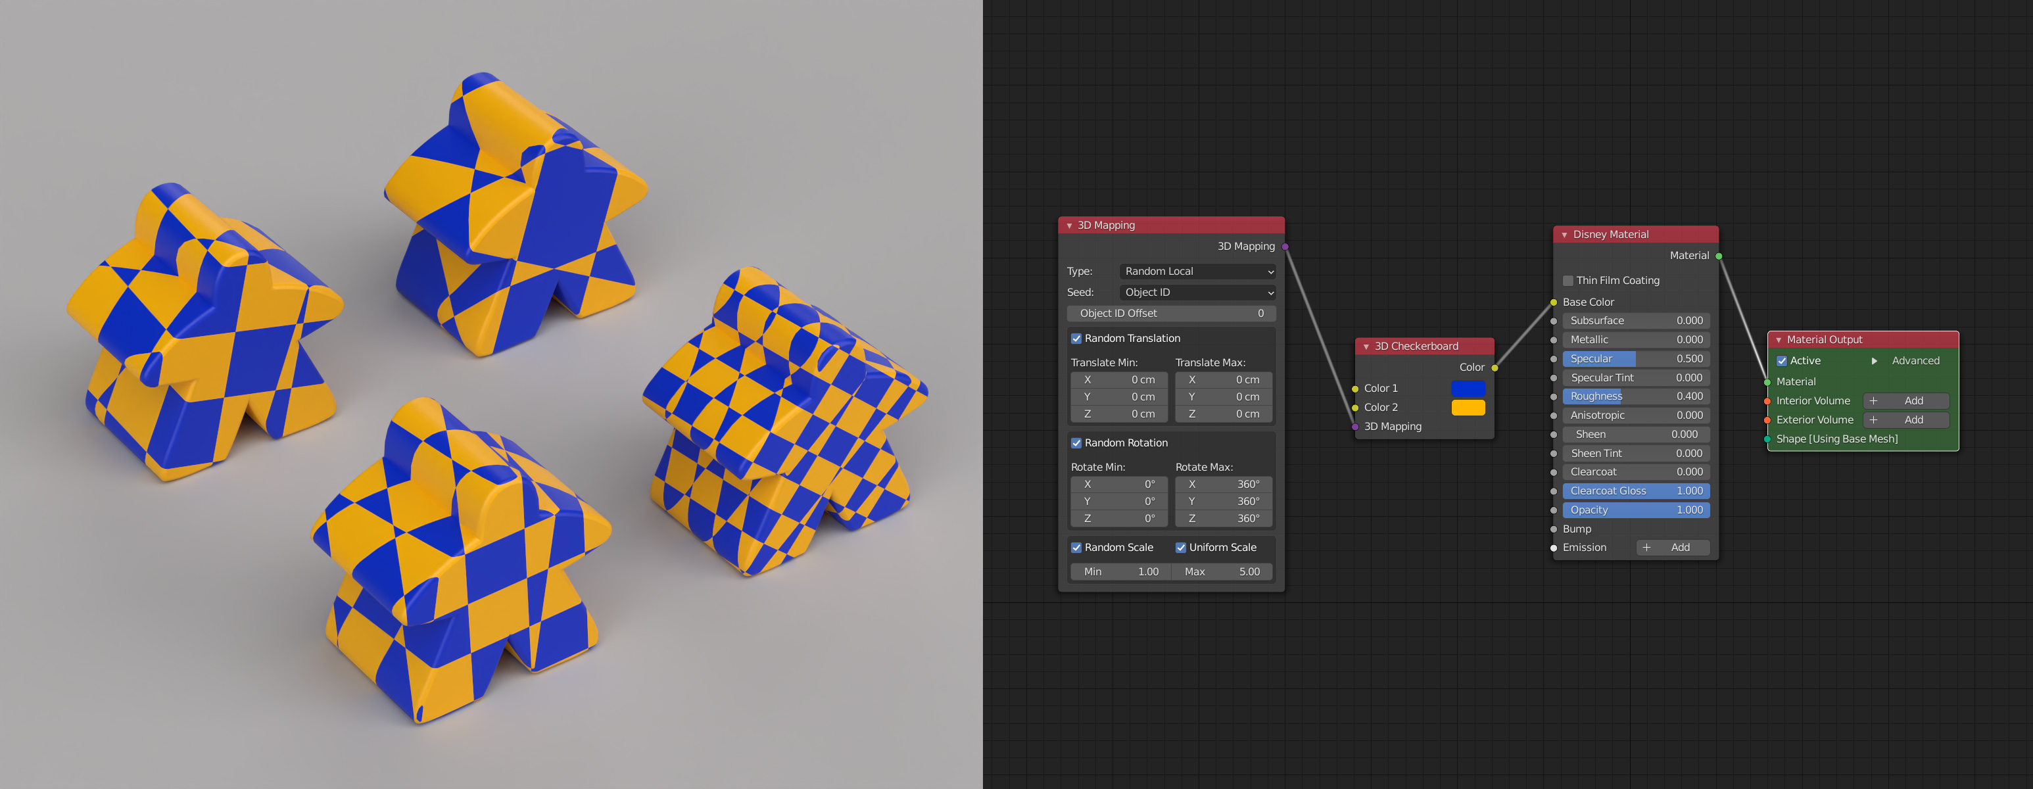This screenshot has height=789, width=2033.
Task: Click the 3D Mapping output socket
Action: pyautogui.click(x=1285, y=247)
